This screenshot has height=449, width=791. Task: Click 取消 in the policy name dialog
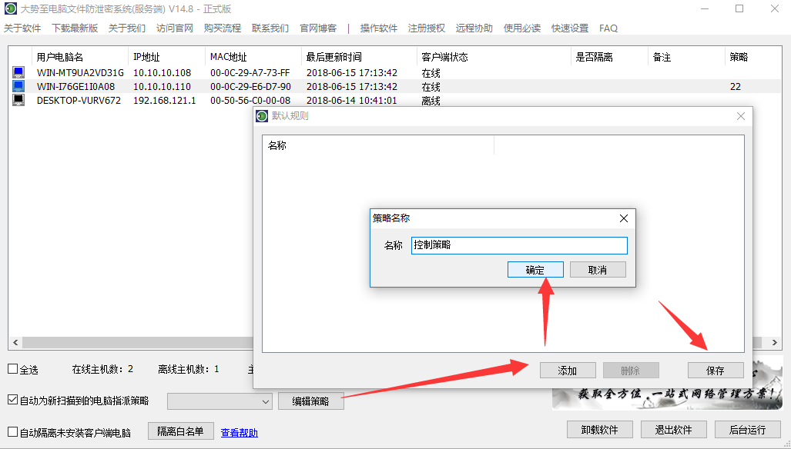point(597,270)
